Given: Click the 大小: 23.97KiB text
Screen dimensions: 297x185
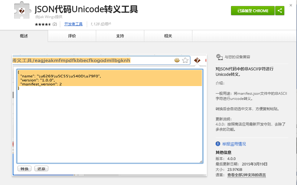Looking at the screenshot, I should tap(229, 170).
